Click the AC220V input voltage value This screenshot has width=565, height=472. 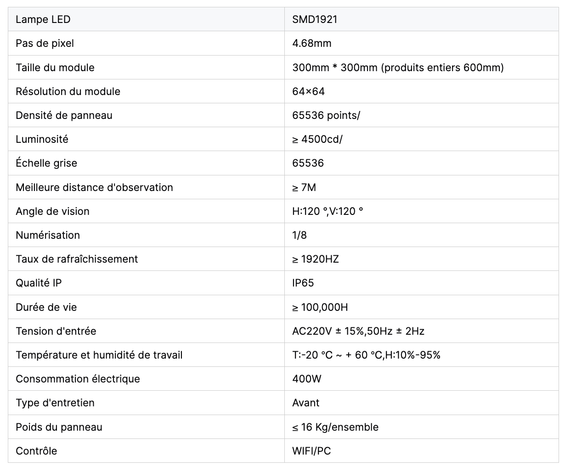[x=358, y=331]
